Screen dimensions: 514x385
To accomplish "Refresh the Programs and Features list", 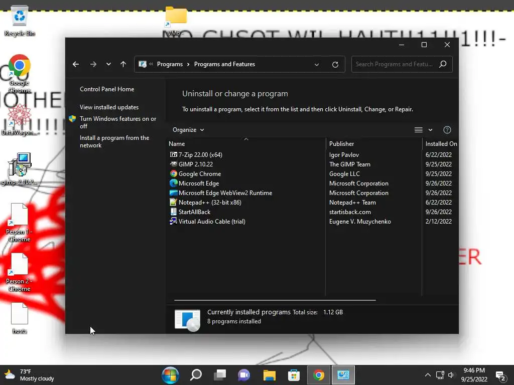I will point(335,65).
